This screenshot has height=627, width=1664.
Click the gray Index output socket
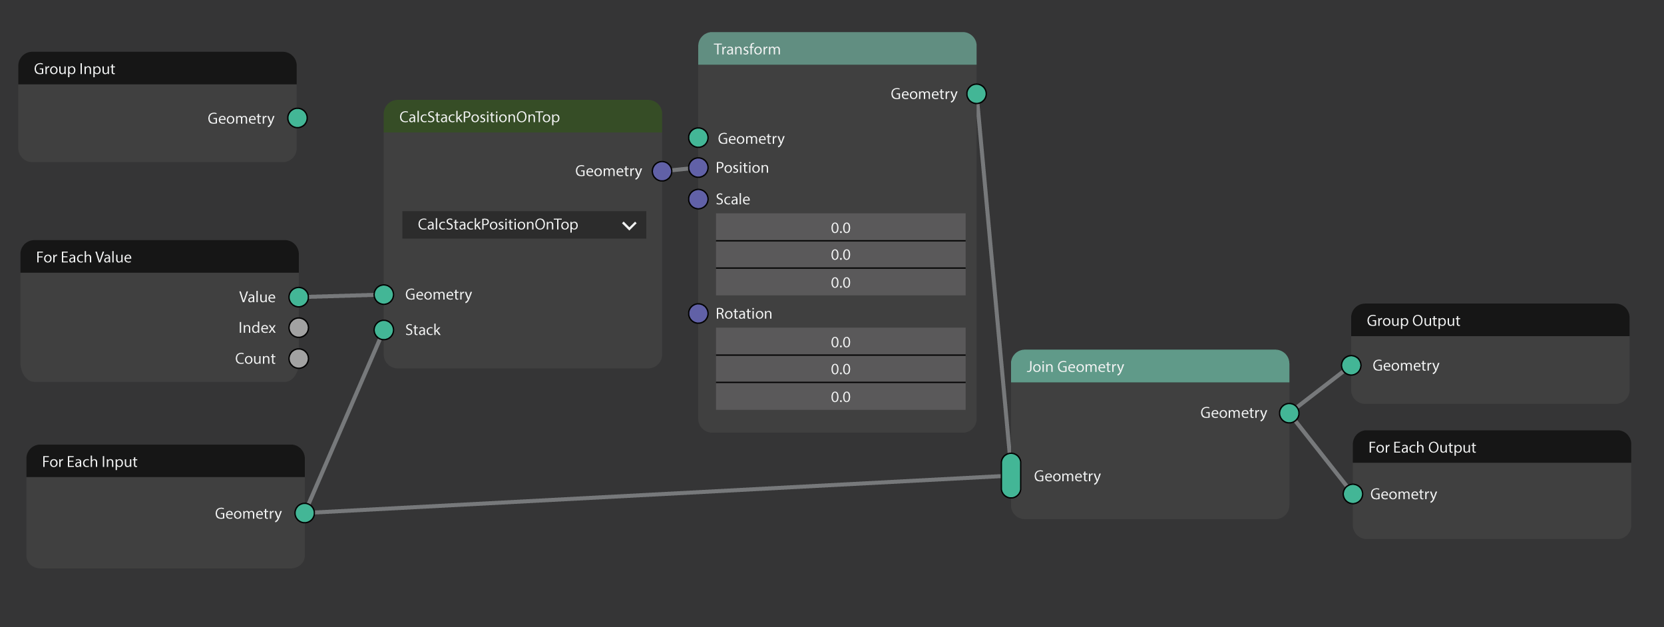[x=298, y=327]
